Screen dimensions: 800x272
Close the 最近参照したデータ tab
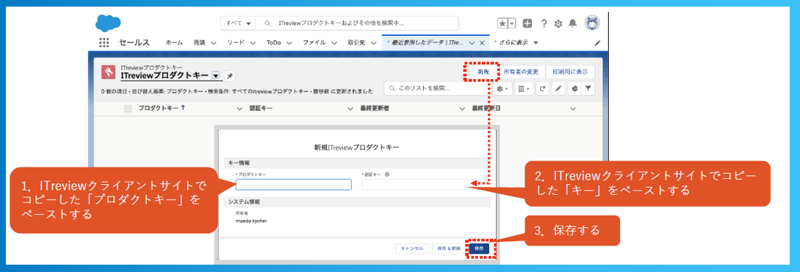click(482, 43)
